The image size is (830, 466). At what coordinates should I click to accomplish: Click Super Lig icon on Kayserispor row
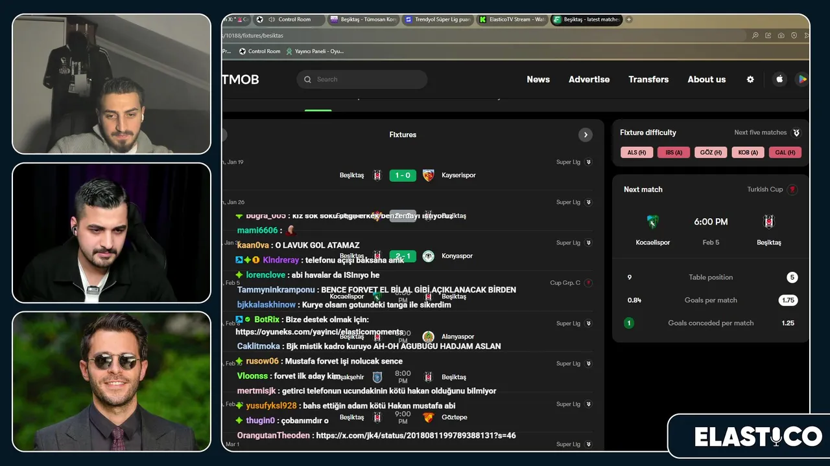589,162
